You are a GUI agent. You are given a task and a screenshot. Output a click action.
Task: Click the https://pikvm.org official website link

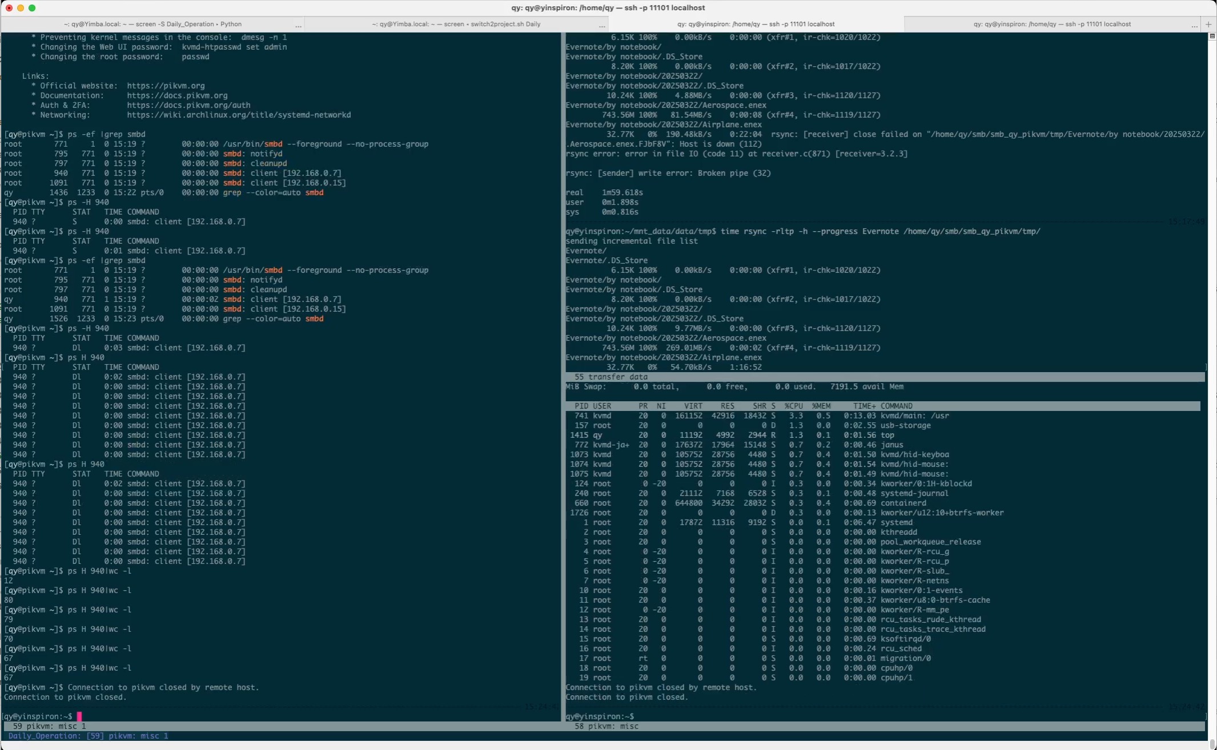166,86
